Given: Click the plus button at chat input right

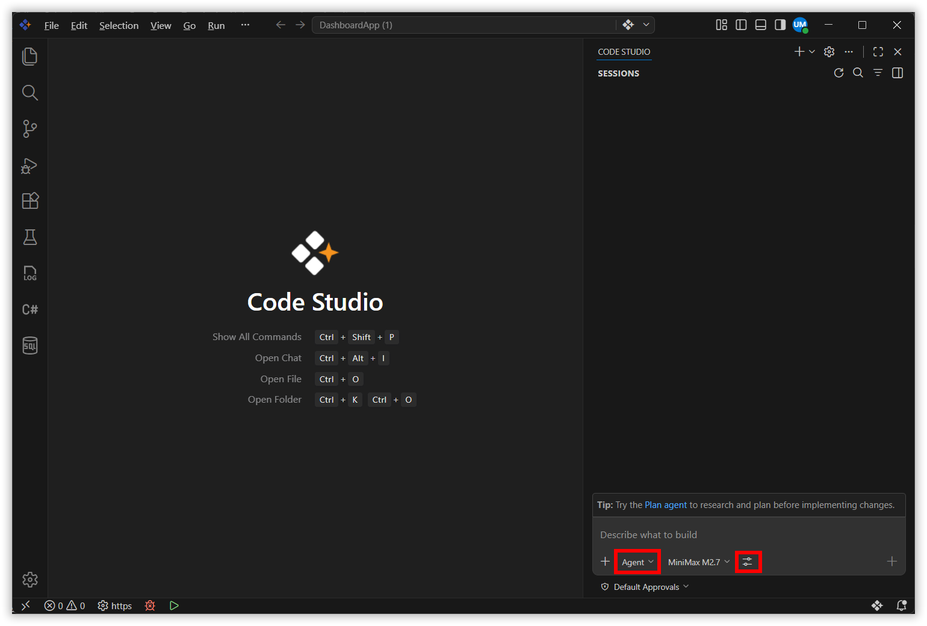Looking at the screenshot, I should point(892,562).
